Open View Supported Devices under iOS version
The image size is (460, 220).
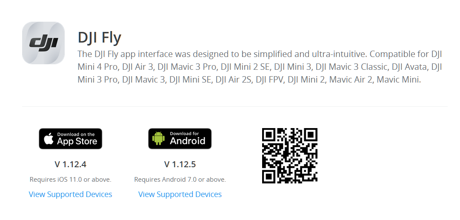[70, 194]
